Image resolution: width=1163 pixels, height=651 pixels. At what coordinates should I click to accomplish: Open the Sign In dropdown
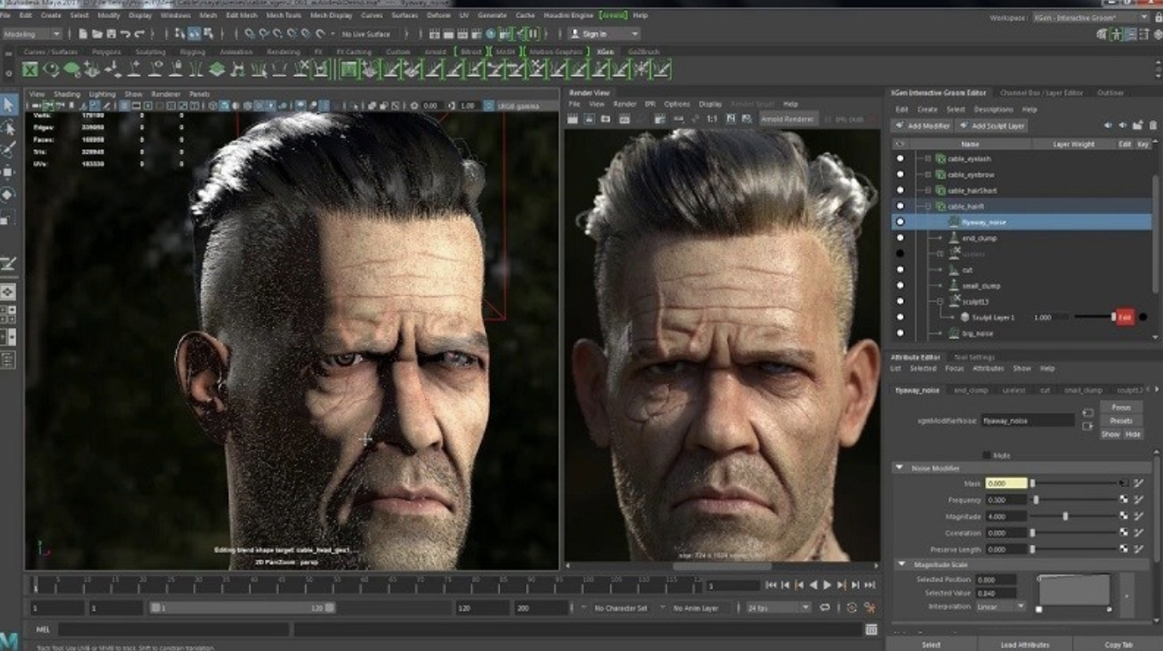[604, 34]
